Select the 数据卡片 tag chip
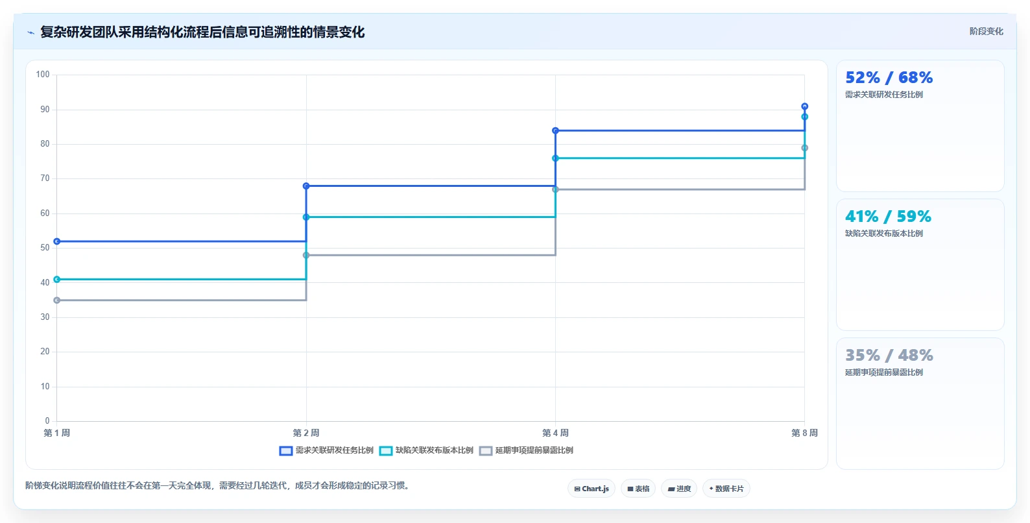Viewport: 1030px width, 523px height. (x=726, y=489)
